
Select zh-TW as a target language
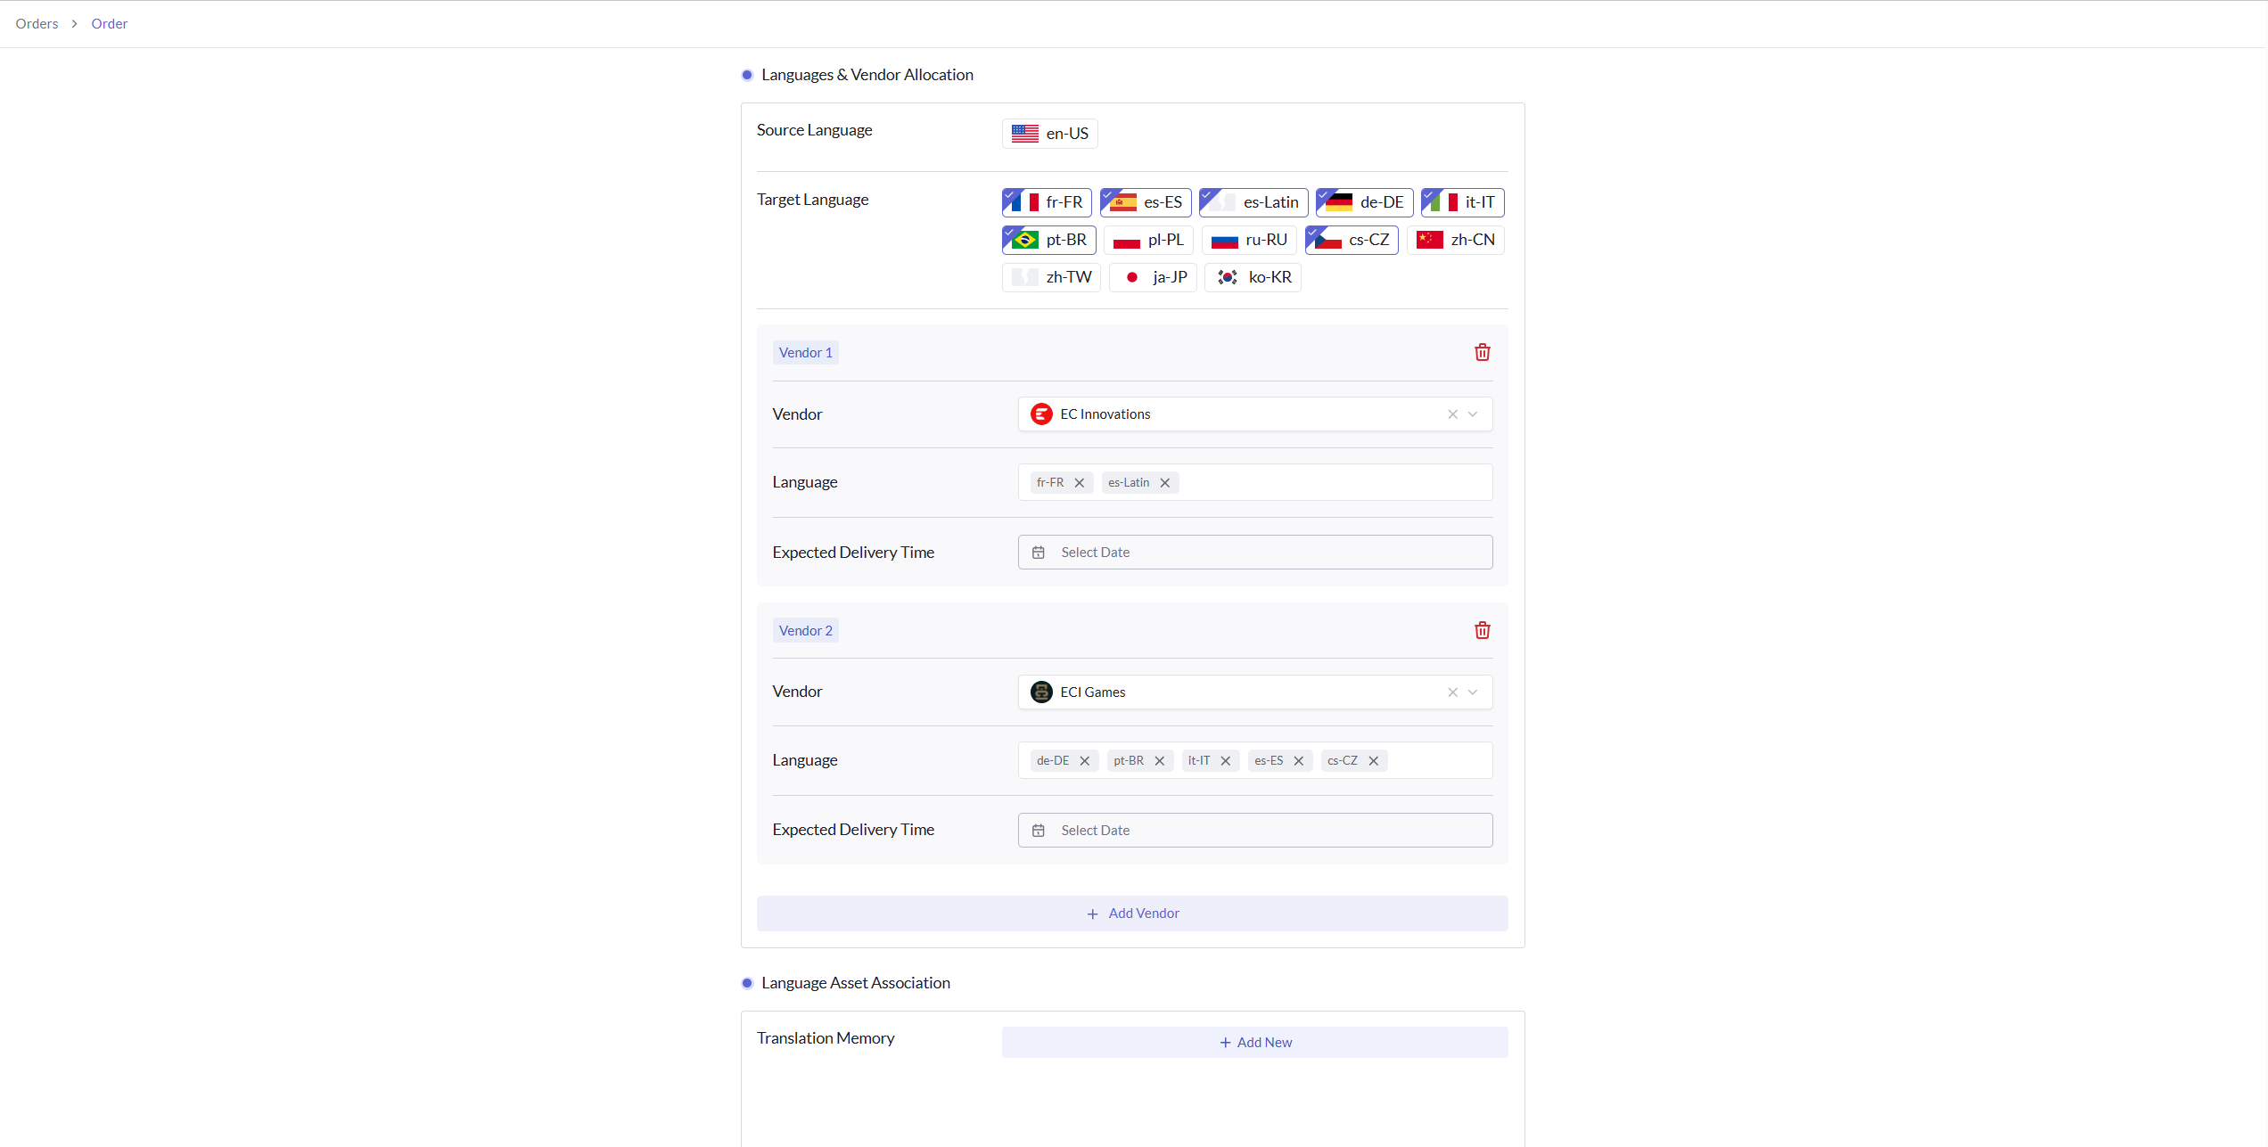pos(1050,277)
